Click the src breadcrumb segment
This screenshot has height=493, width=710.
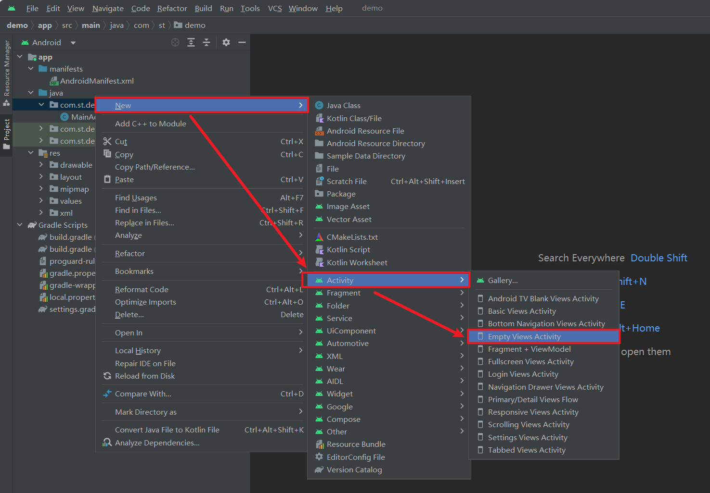click(67, 25)
